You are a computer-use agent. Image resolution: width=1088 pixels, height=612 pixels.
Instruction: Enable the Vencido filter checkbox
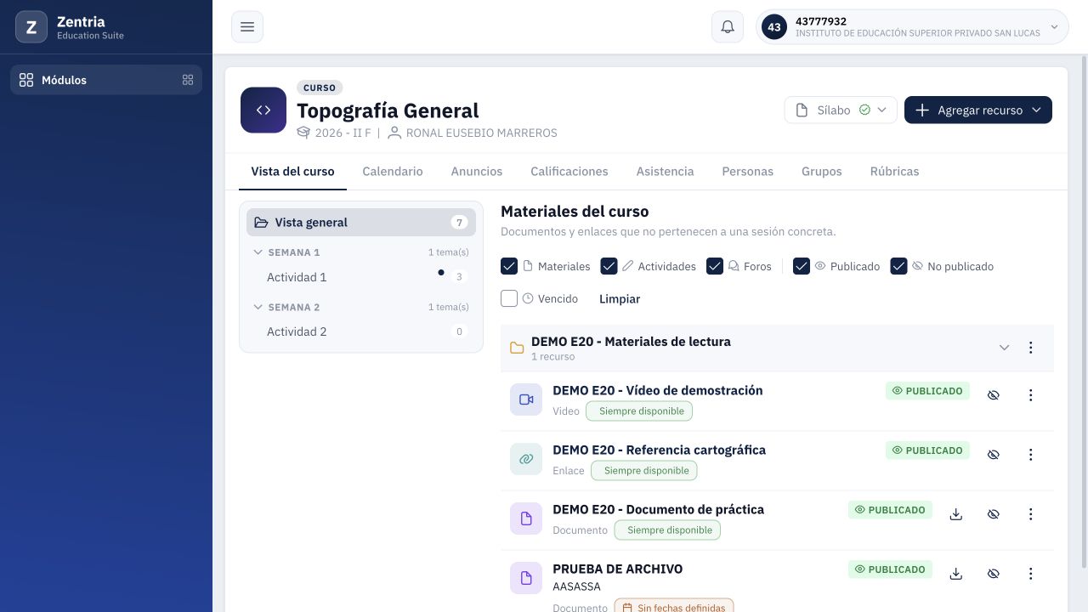coord(509,298)
